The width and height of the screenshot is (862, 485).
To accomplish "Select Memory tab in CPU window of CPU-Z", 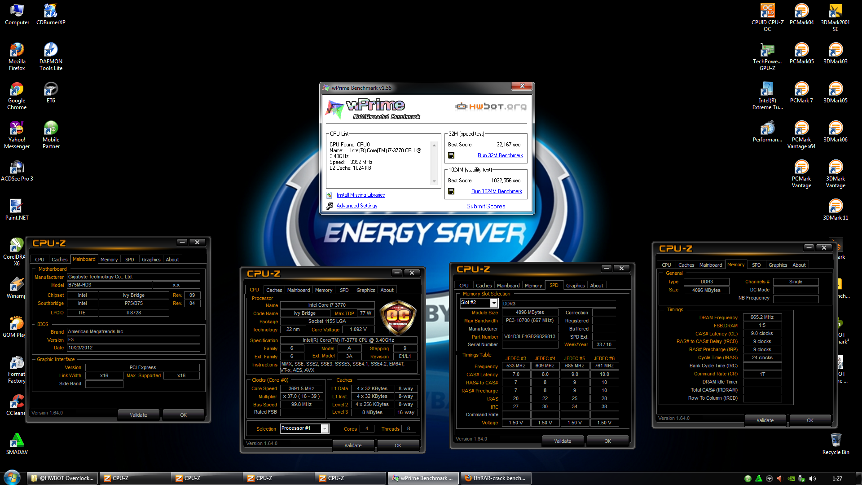I will (x=324, y=290).
